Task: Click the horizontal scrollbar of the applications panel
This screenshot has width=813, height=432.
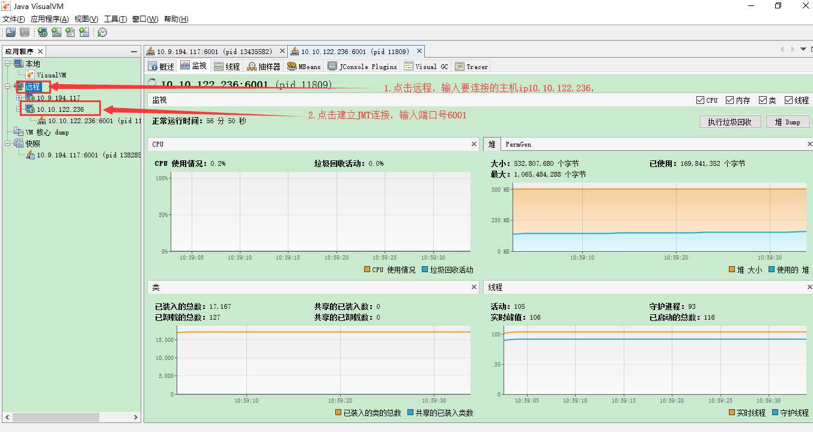Action: click(x=71, y=417)
